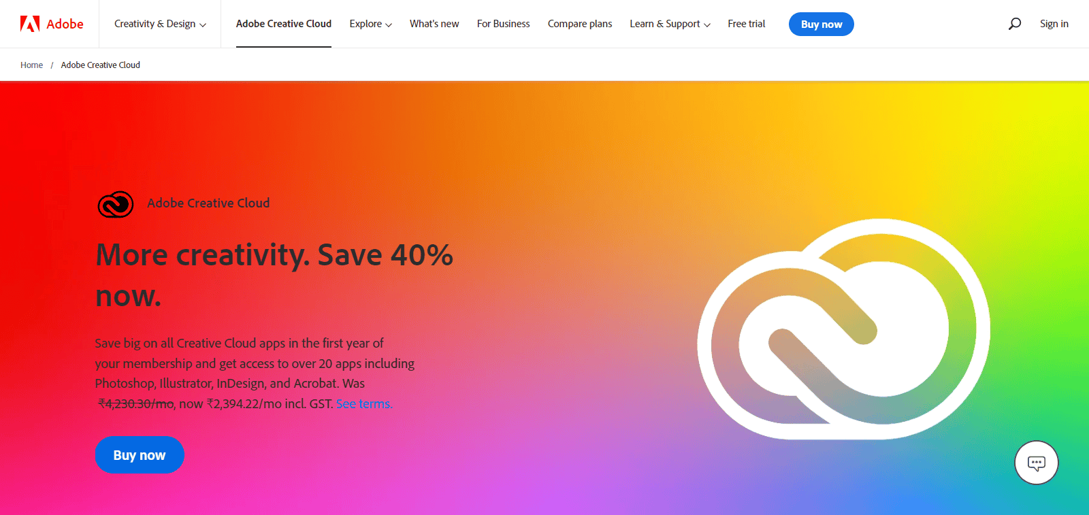The height and width of the screenshot is (515, 1089).
Task: Open the chat support bubble icon
Action: pos(1036,463)
